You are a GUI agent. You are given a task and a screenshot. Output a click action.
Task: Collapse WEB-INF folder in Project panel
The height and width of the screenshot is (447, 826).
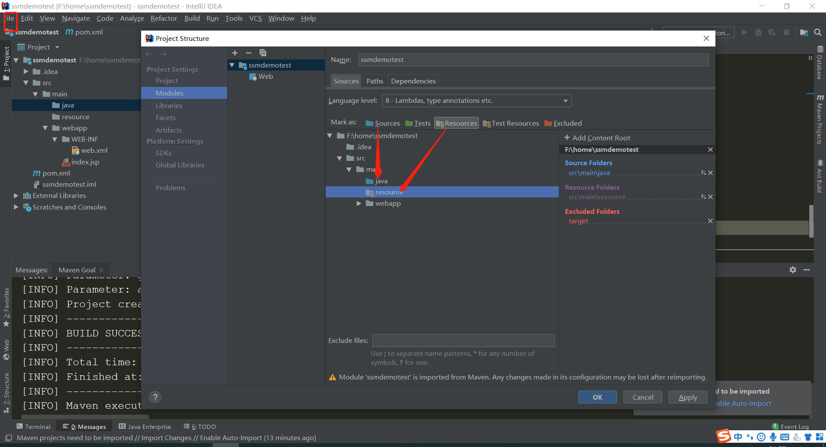(x=55, y=139)
